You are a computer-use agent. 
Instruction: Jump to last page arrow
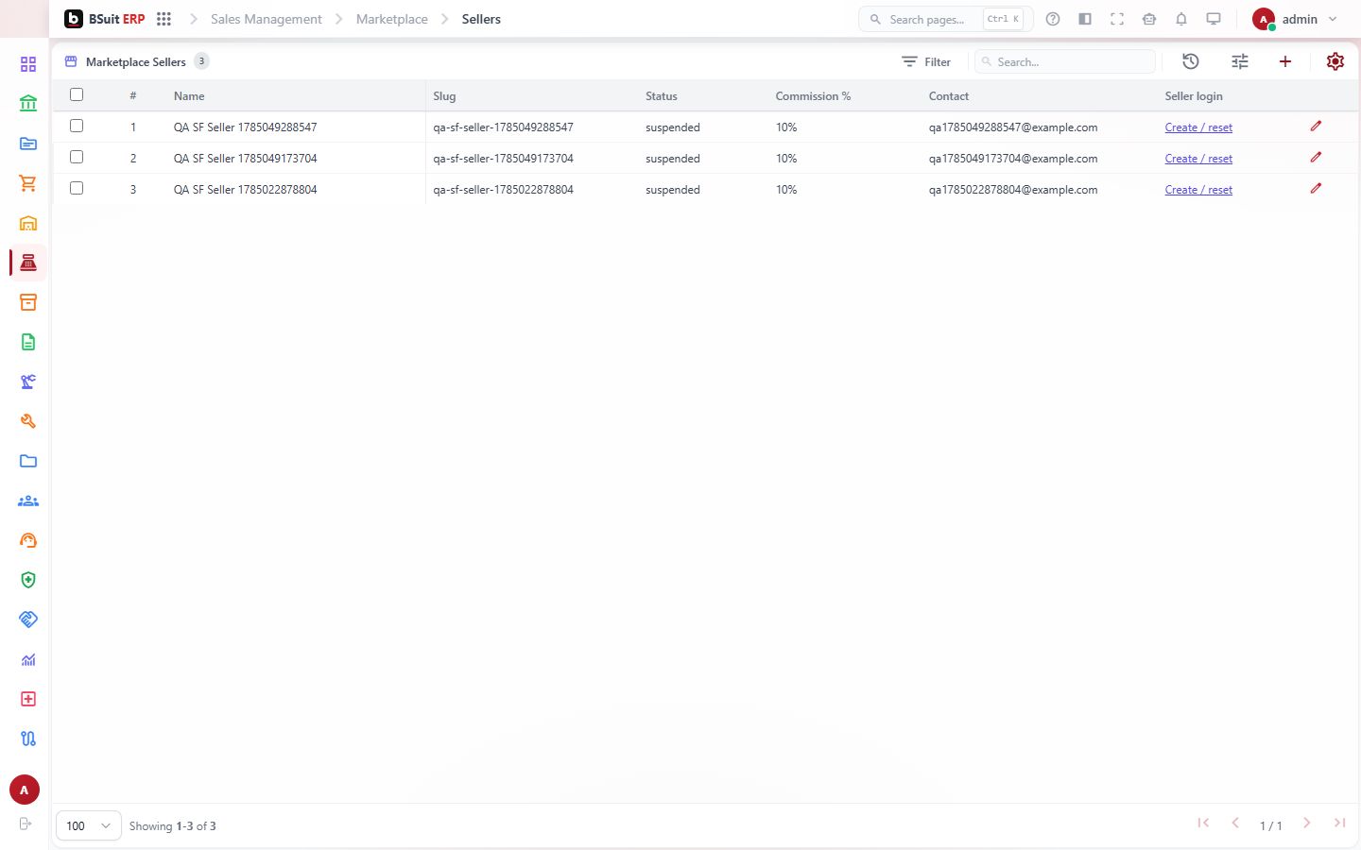1339,824
